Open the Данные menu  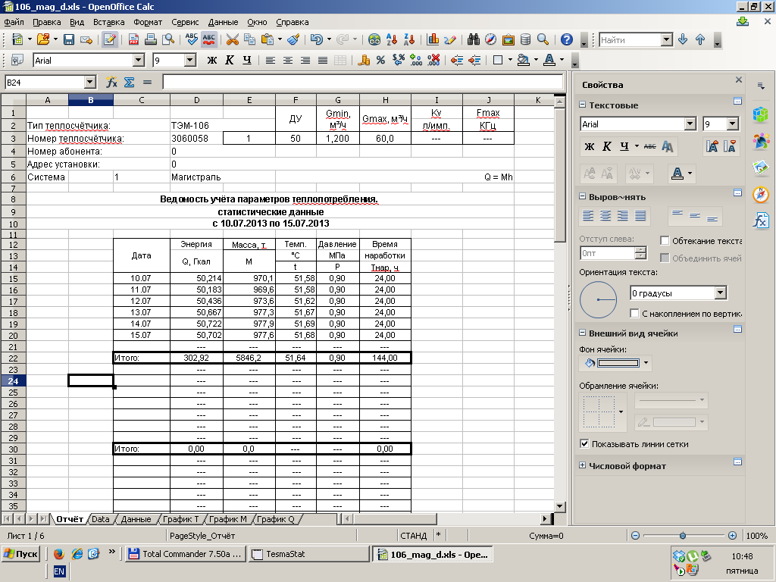click(224, 22)
